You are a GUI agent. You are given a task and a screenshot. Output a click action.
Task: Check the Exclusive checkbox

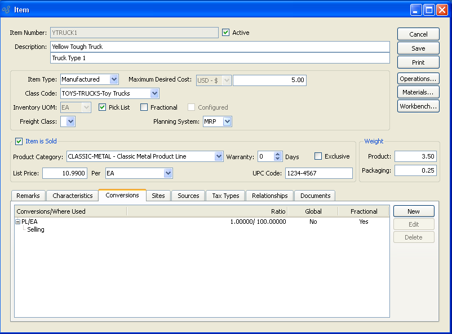point(318,156)
